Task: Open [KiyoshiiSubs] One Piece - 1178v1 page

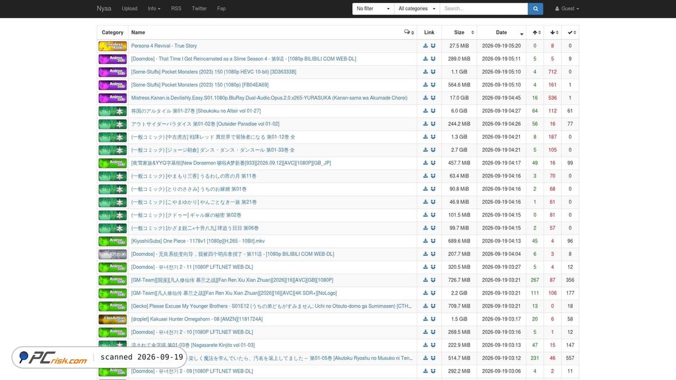Action: [198, 241]
